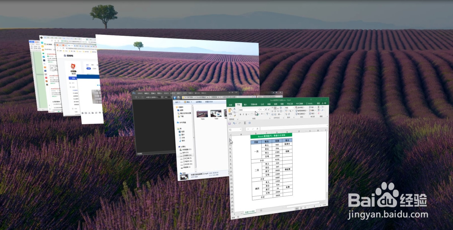Select WPS网盘 in Explorer navigation pane
This screenshot has height=230, width=453.
pyautogui.click(x=182, y=123)
